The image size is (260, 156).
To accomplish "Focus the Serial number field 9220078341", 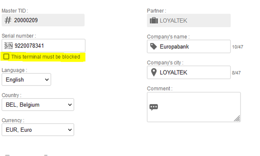I will tap(44, 46).
